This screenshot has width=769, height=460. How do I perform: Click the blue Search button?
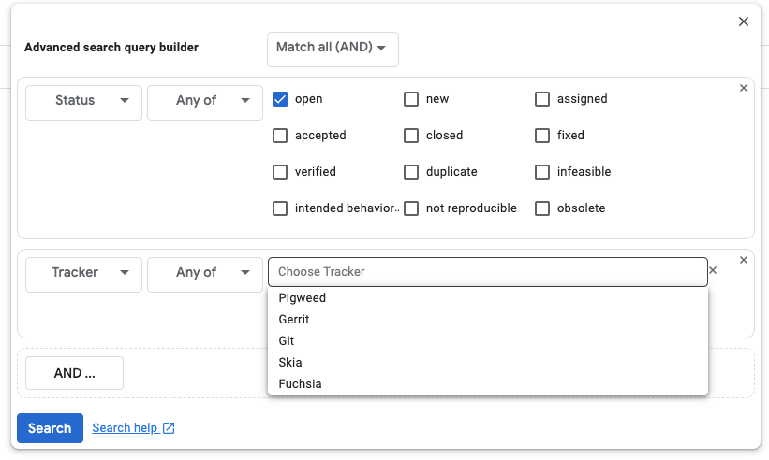click(50, 428)
